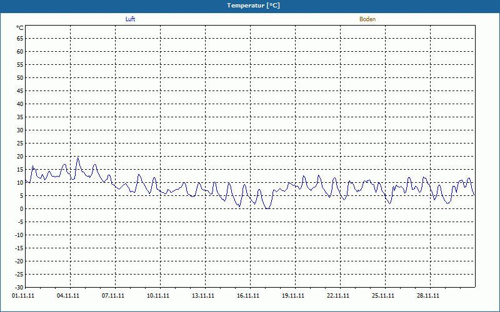This screenshot has width=500, height=312.
Task: Select the 25 y-axis value
Action: 20,144
